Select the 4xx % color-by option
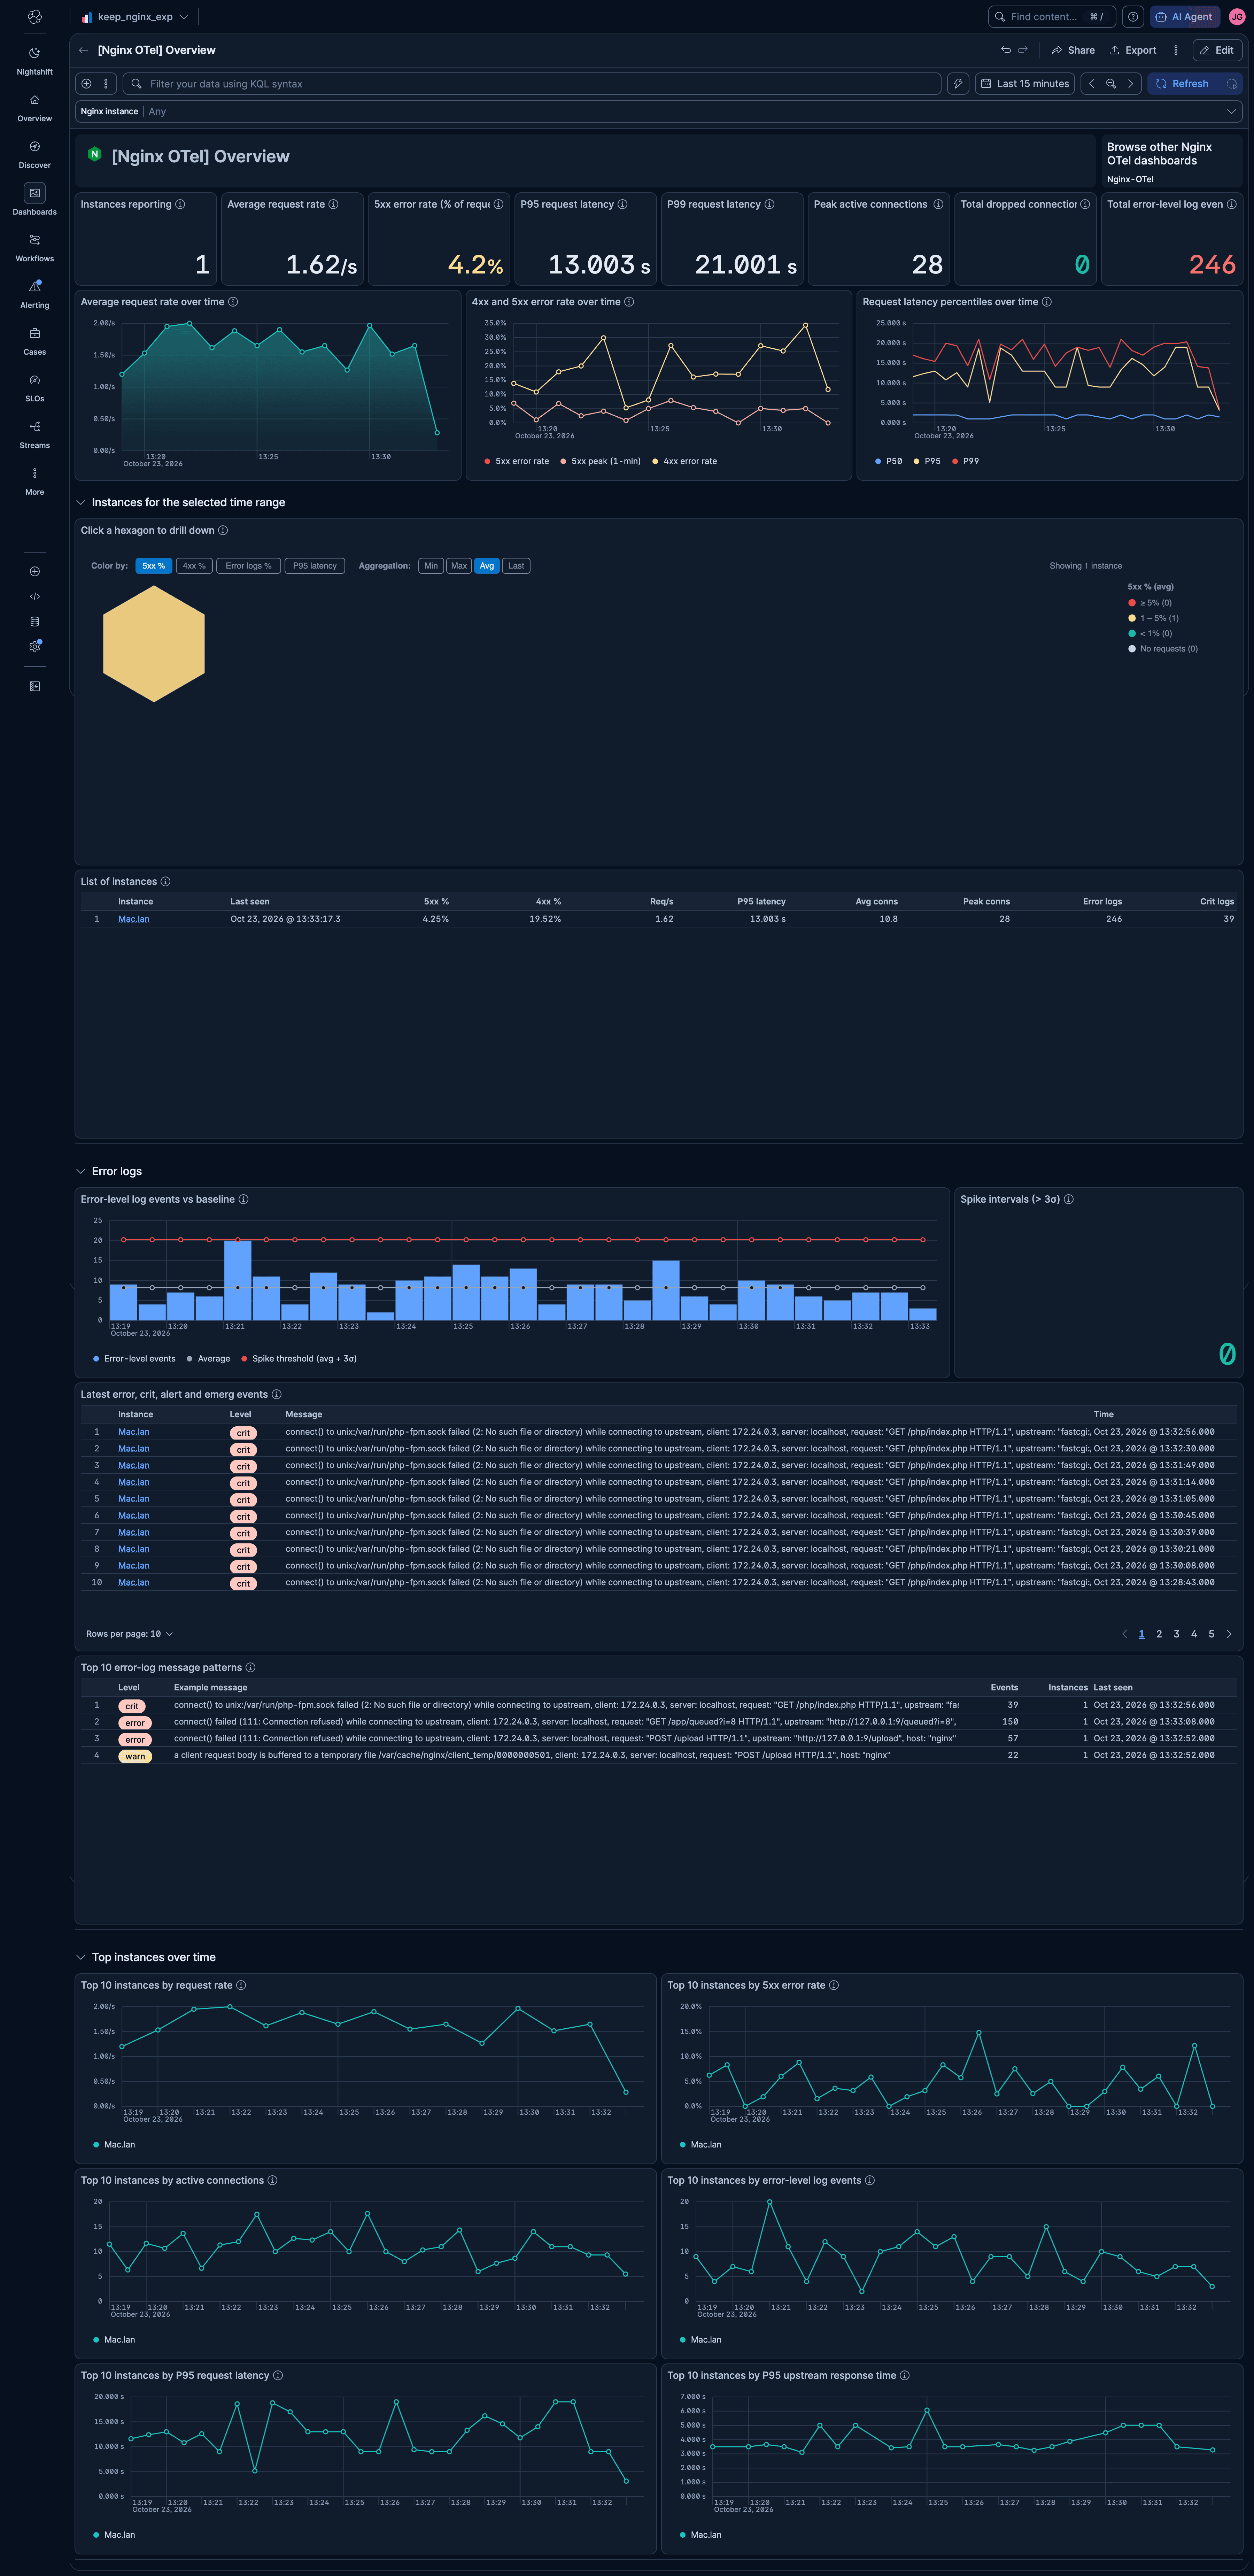The width and height of the screenshot is (1254, 2576). click(194, 566)
